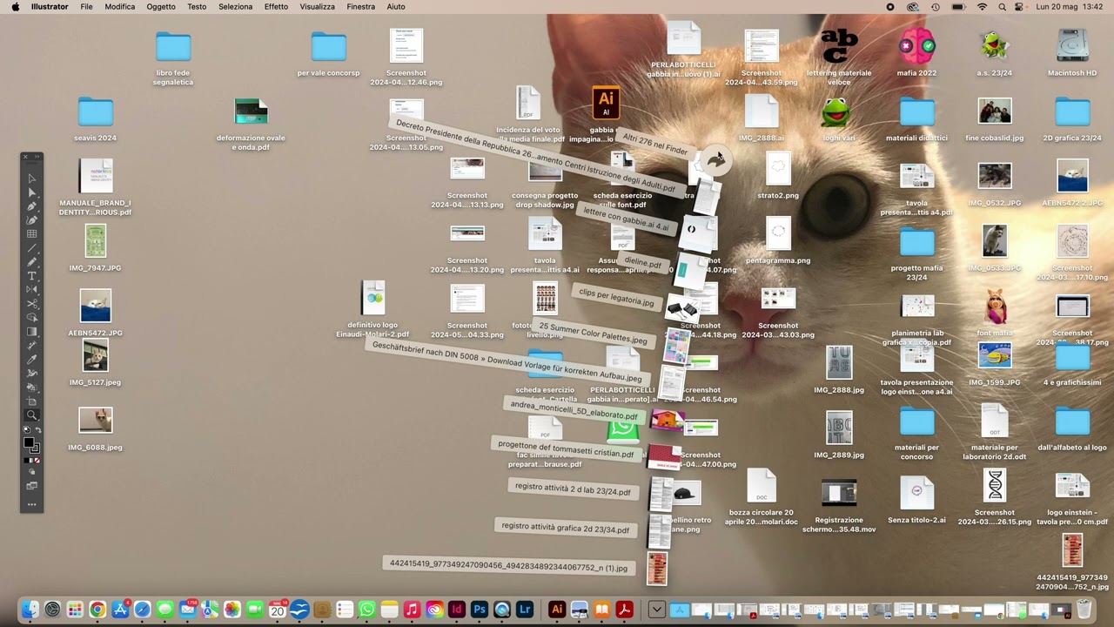Select the Artboard tool
Viewport: 1114px width, 627px height.
click(x=32, y=401)
